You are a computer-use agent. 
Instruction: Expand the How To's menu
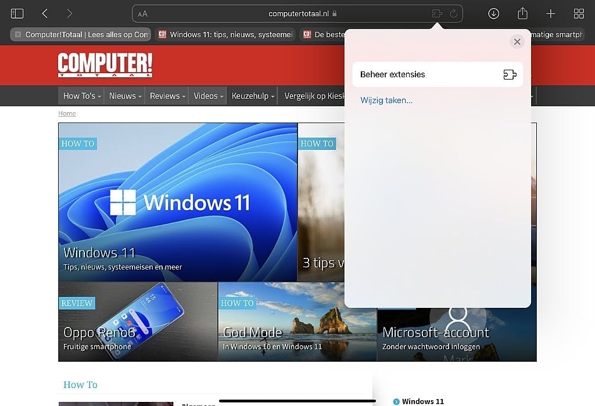click(81, 96)
